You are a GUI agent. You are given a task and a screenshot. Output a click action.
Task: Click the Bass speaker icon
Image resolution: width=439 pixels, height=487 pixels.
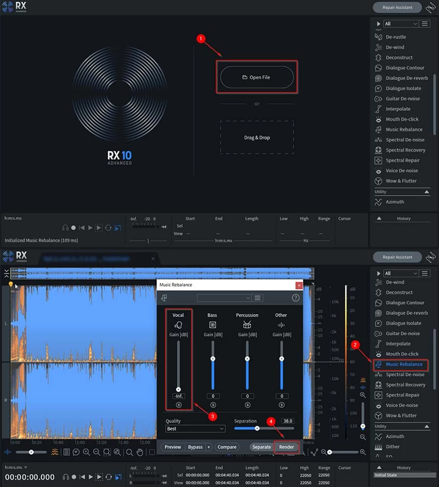212,325
